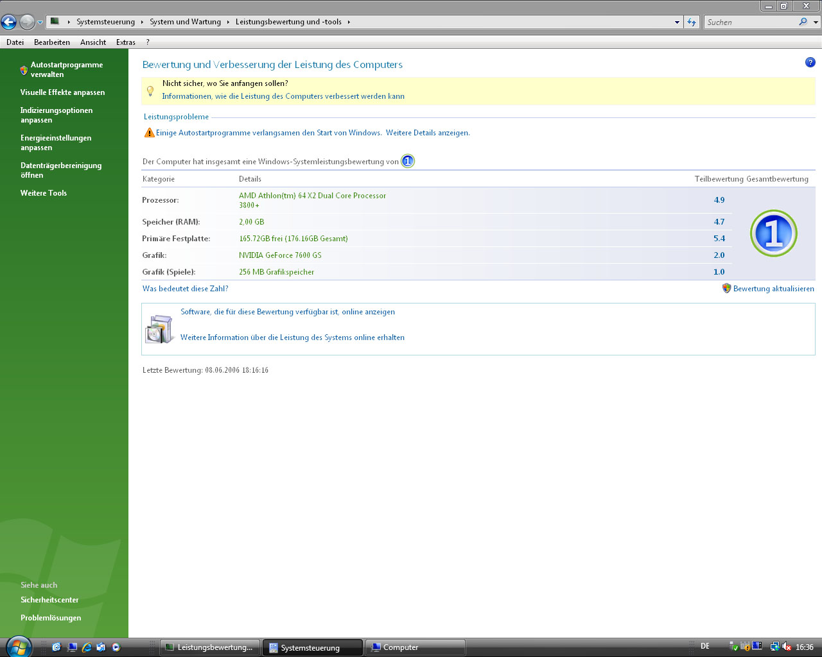This screenshot has height=657, width=822.
Task: Open 'Autostartprogramme verwalten' link
Action: point(67,69)
